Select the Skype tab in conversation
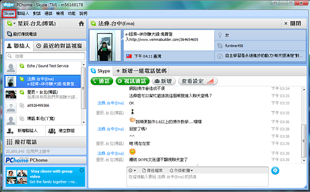Image resolution: width=310 pixels, height=192 pixels. (100, 71)
